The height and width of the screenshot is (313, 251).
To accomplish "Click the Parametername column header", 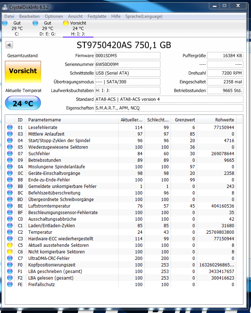I will 72,120.
